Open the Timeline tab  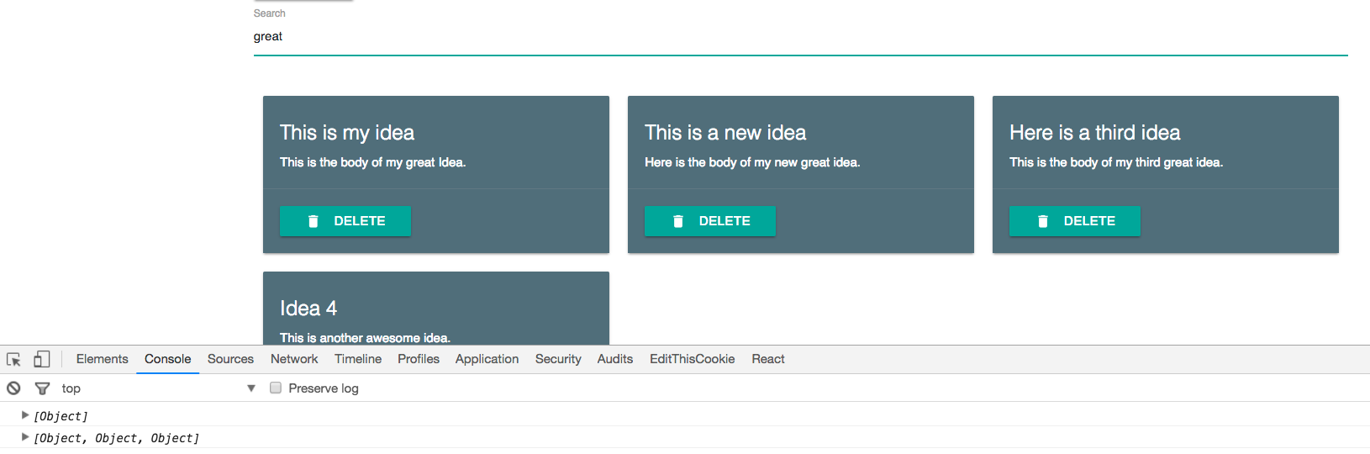click(x=358, y=359)
